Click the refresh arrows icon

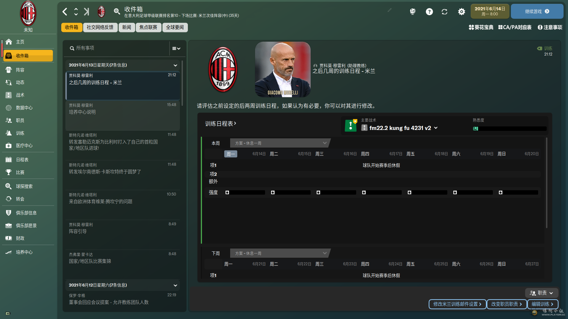(x=445, y=12)
